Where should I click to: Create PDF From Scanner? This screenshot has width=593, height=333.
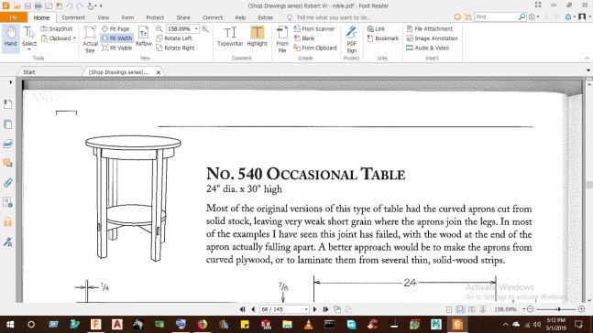[x=314, y=28]
